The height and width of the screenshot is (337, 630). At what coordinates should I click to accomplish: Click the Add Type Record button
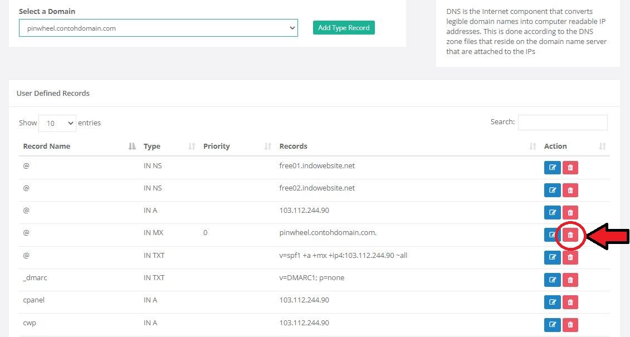pyautogui.click(x=344, y=28)
